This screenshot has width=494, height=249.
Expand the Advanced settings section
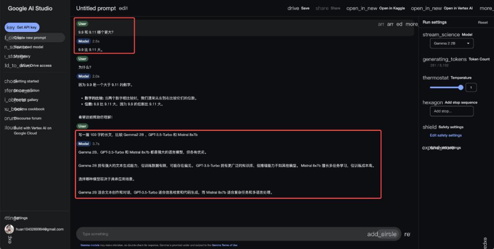441,147
